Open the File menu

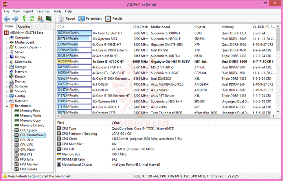tap(7, 11)
